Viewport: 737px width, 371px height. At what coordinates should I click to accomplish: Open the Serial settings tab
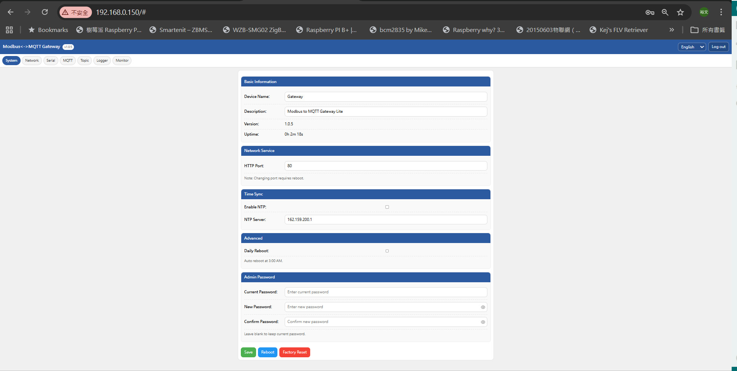(51, 61)
